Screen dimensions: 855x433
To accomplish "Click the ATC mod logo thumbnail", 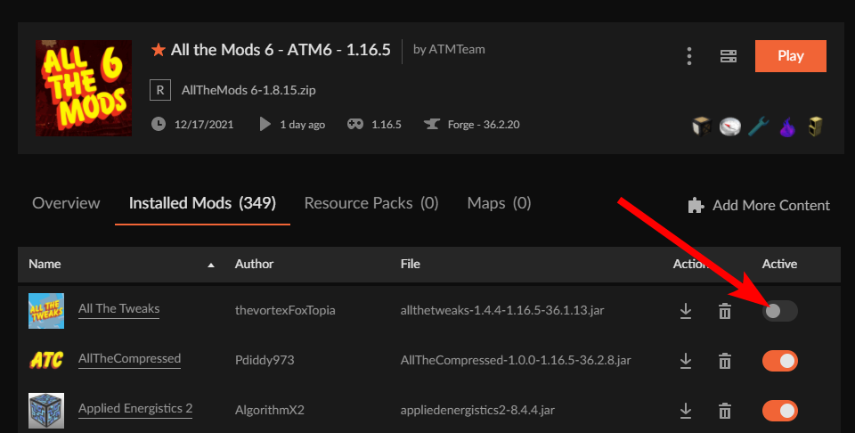I will [x=46, y=361].
